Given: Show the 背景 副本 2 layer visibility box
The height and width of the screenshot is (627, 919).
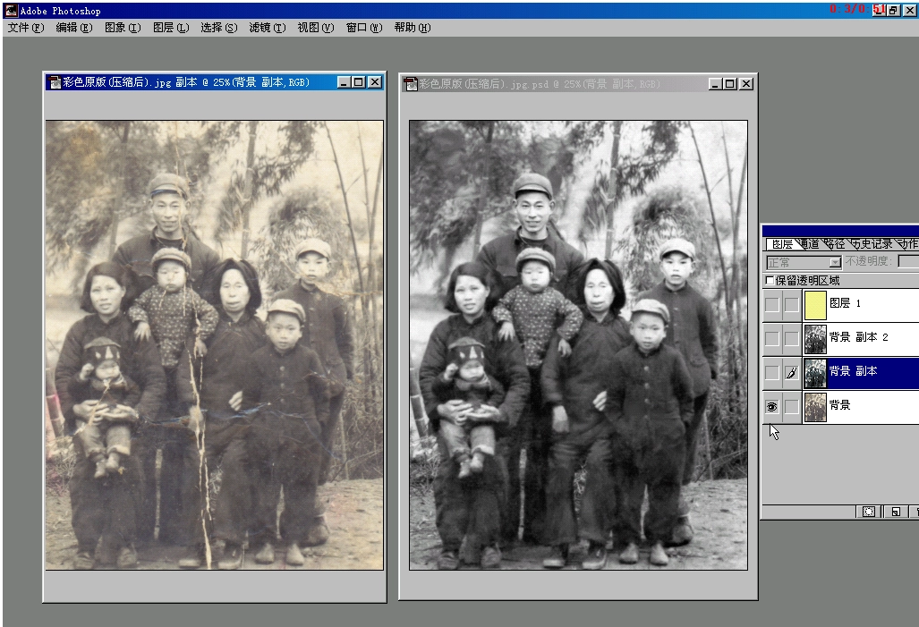Looking at the screenshot, I should pyautogui.click(x=770, y=338).
